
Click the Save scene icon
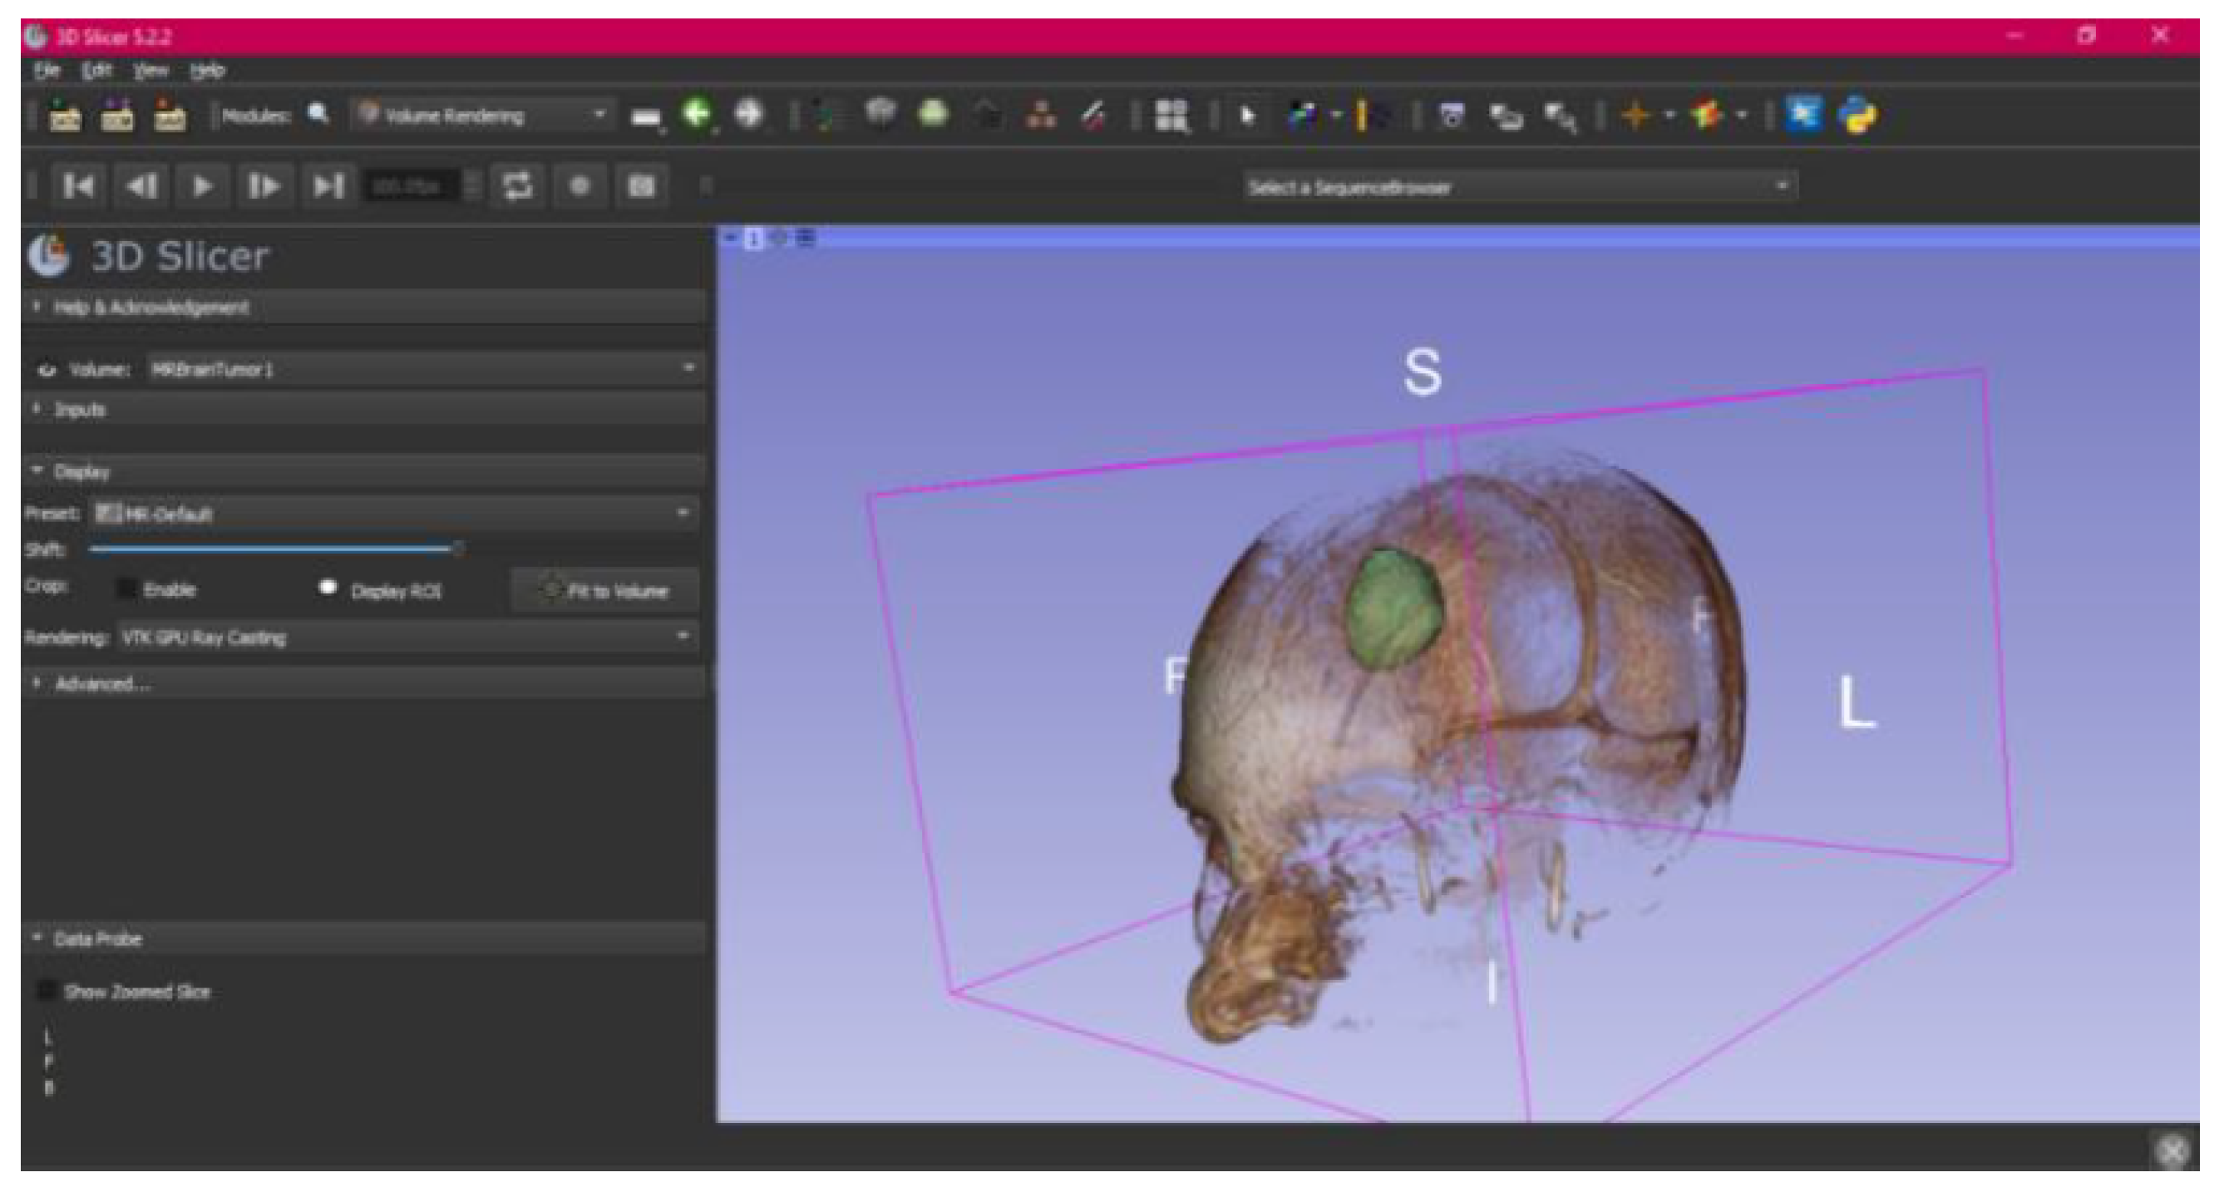coord(170,115)
